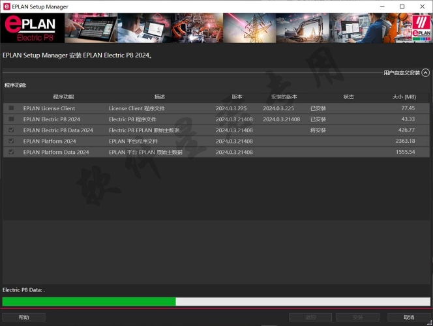Click version 2024.0.3.225 in 版本 column
This screenshot has width=433, height=326.
tap(231, 108)
